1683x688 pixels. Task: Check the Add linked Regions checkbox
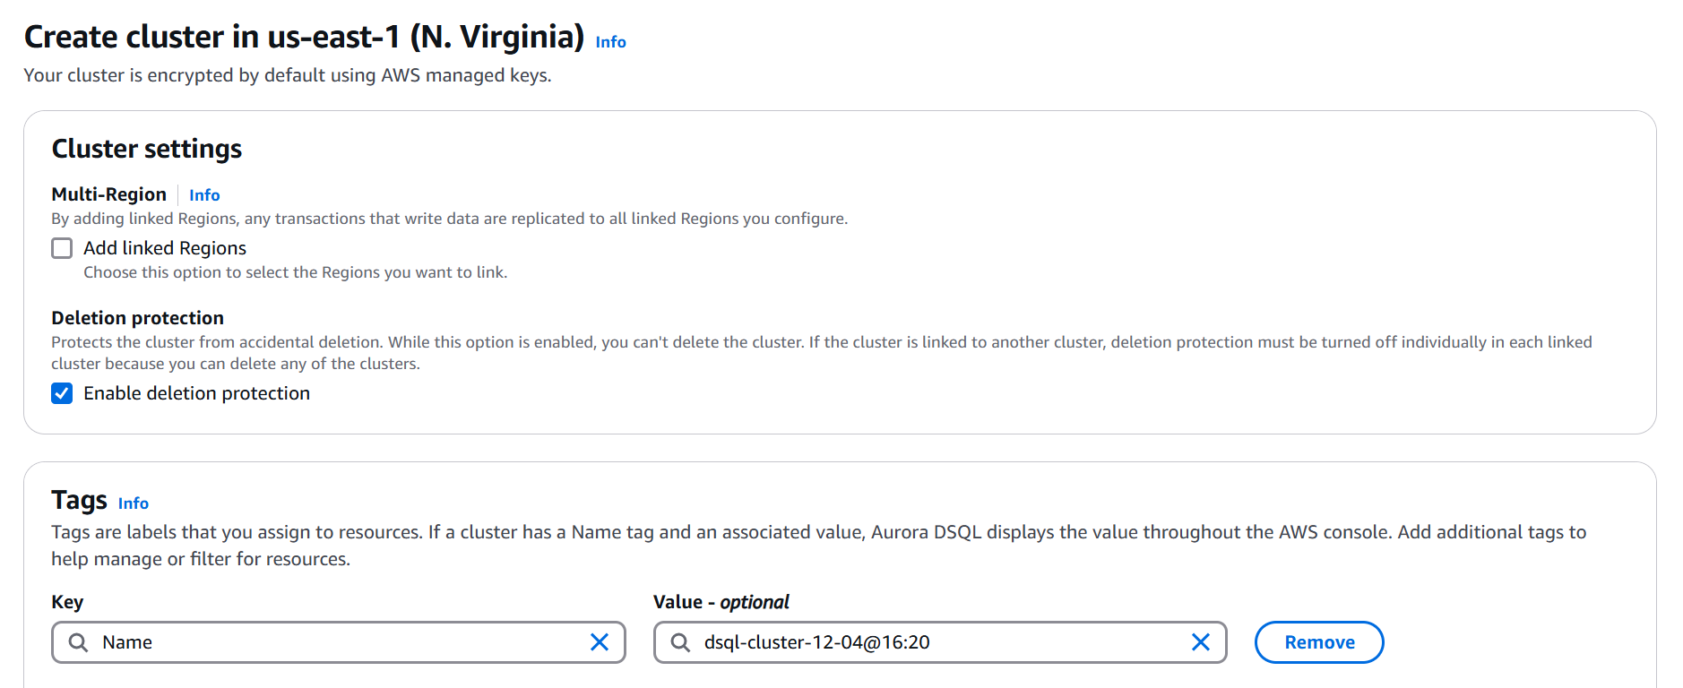(x=62, y=248)
